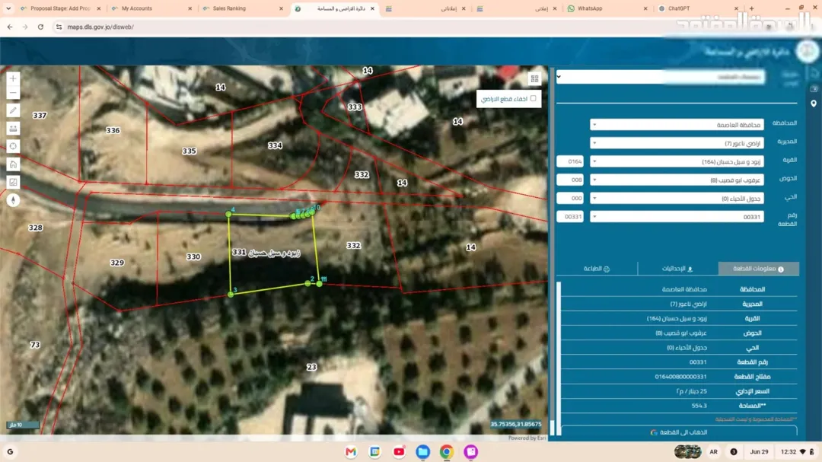Open the basin dropdown list

pos(677,180)
